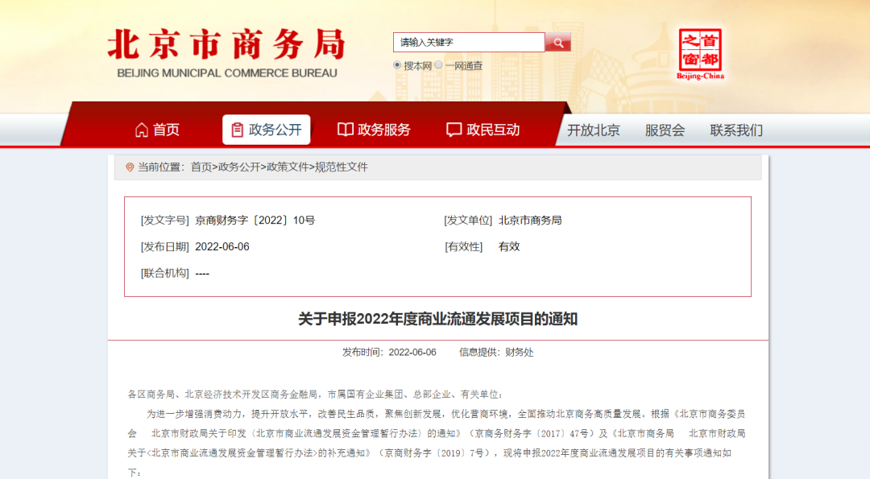Go to 首页 in the breadcrumb
Screen dimensions: 870x479
coord(201,167)
